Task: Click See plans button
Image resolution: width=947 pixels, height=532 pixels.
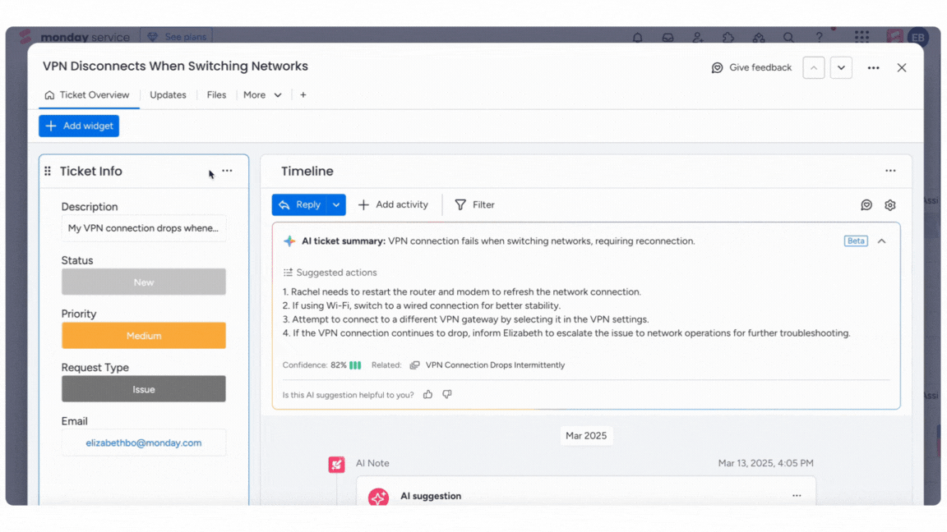Action: [177, 37]
